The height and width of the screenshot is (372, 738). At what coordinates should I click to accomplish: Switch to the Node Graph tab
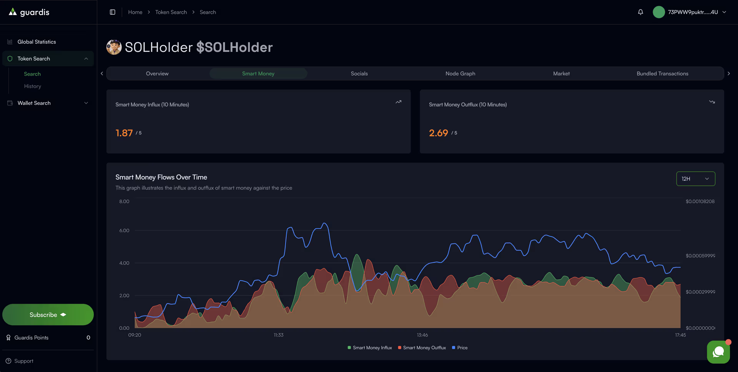[x=460, y=74]
